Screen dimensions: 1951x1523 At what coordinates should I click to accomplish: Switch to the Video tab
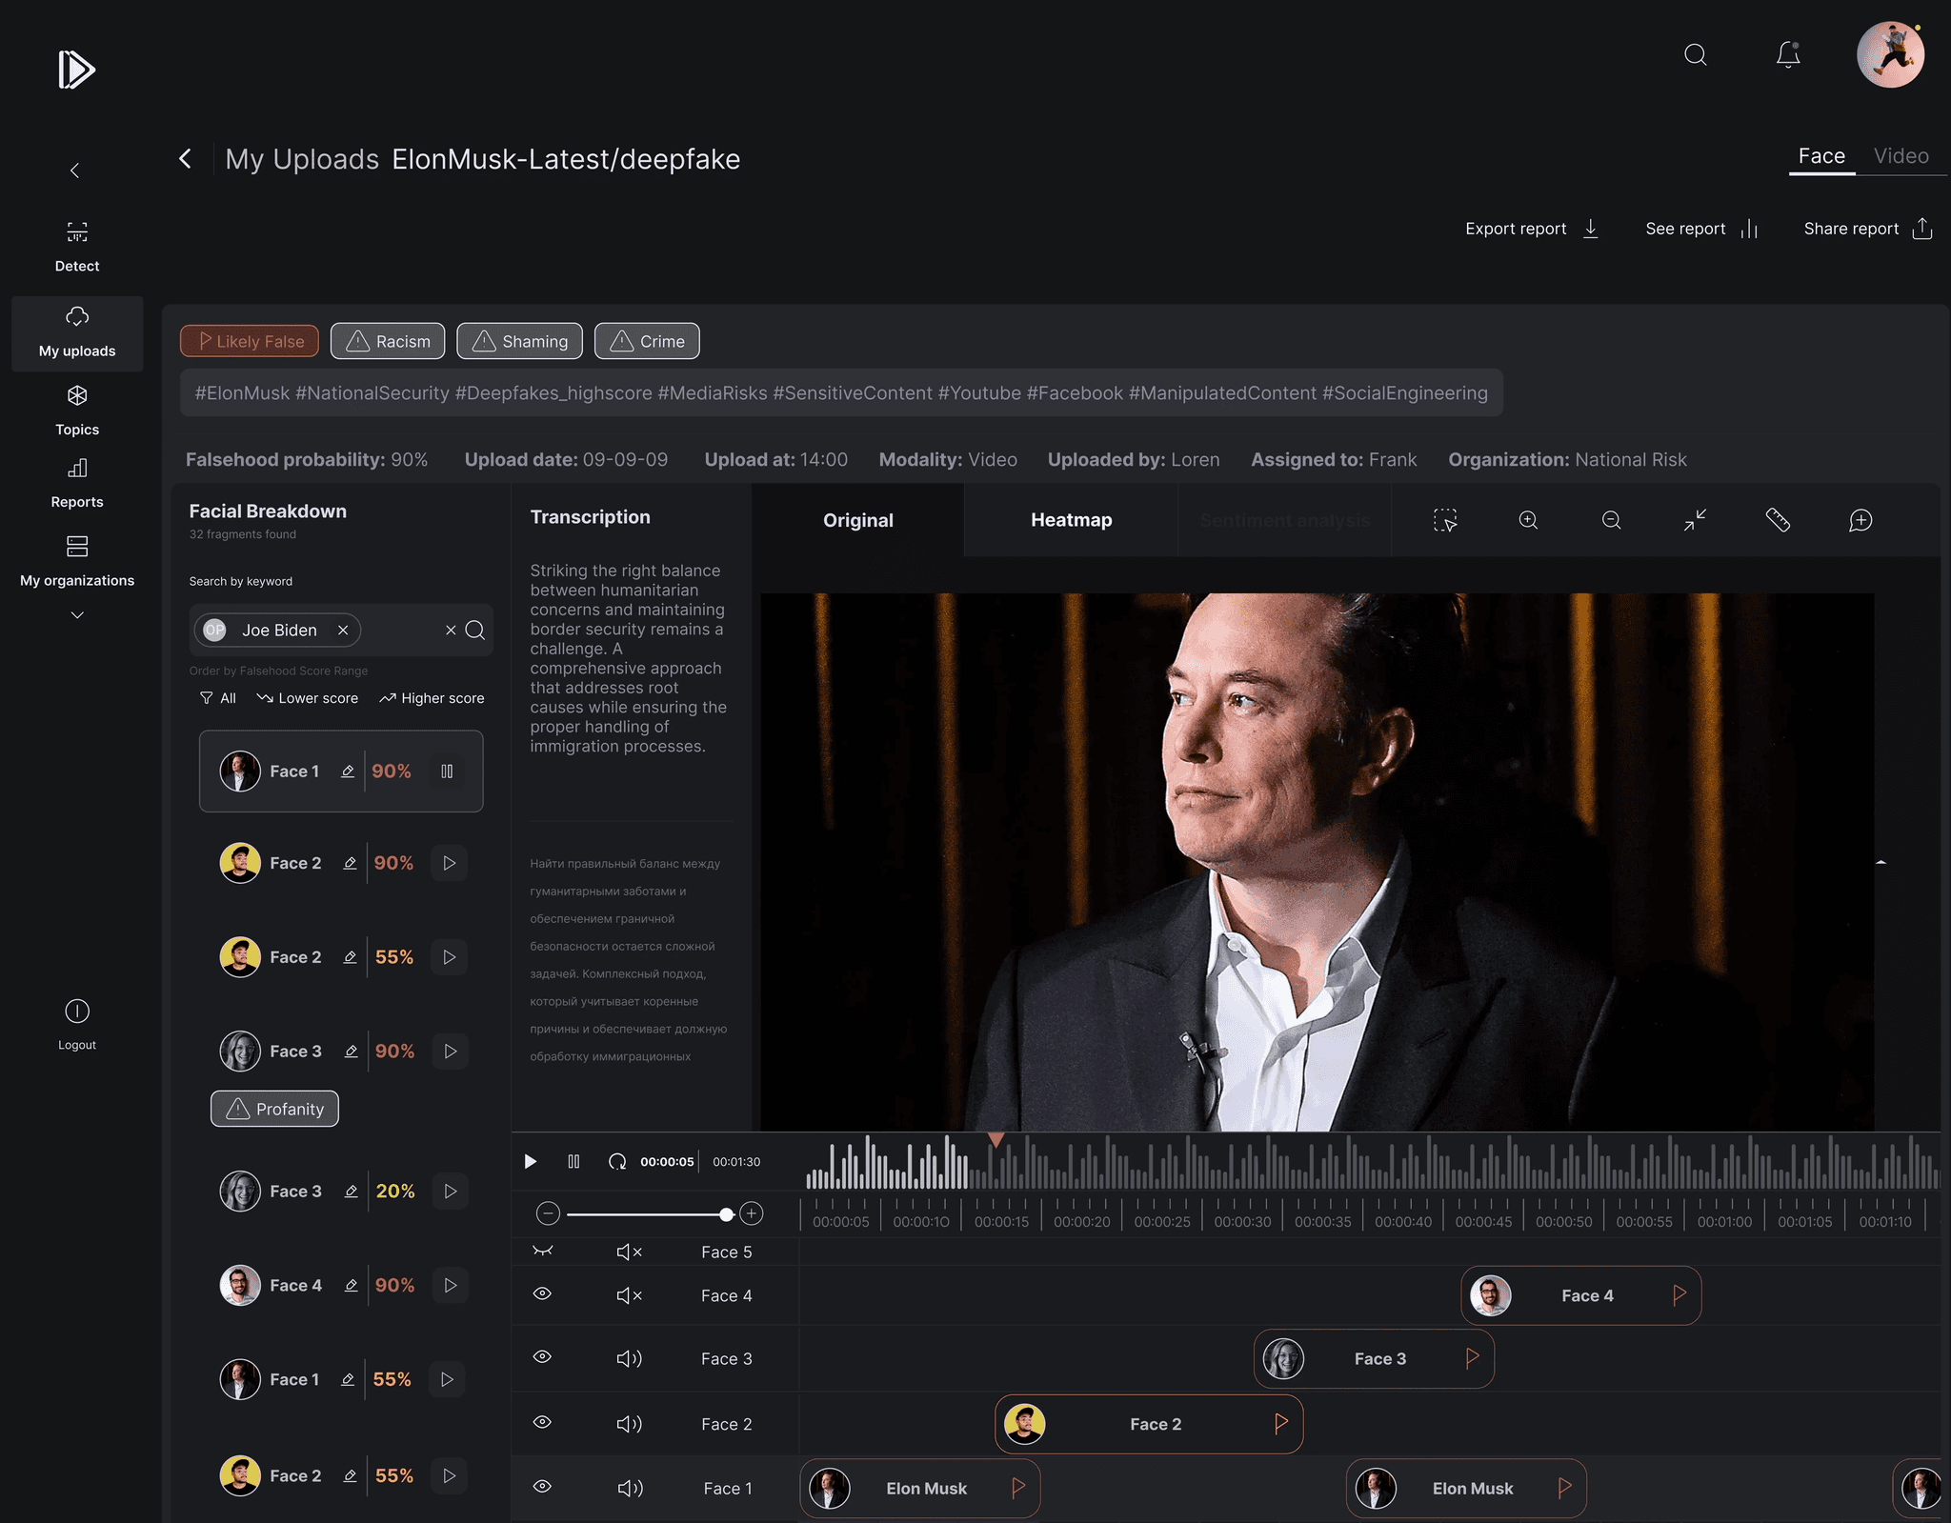pyautogui.click(x=1901, y=156)
